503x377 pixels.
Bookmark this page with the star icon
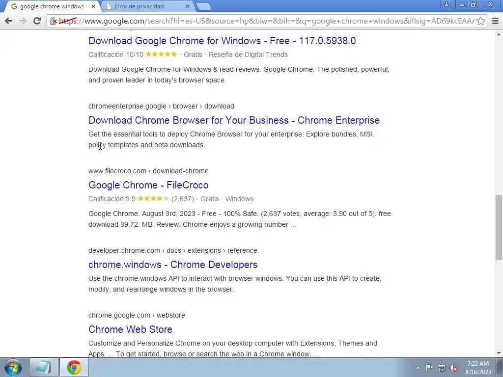(x=480, y=21)
